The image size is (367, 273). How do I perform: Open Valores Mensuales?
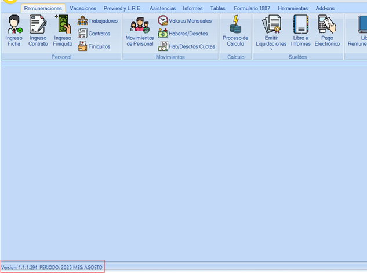184,21
